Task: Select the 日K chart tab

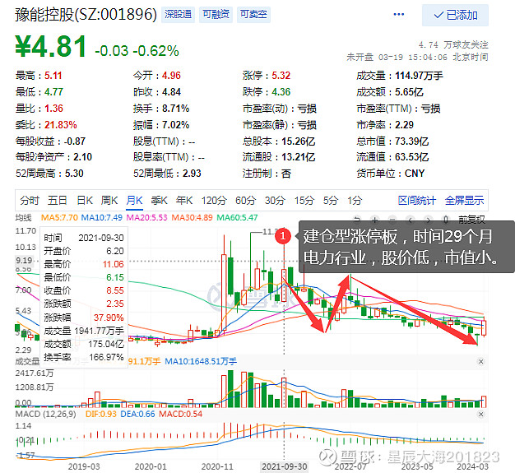Action: (x=85, y=200)
